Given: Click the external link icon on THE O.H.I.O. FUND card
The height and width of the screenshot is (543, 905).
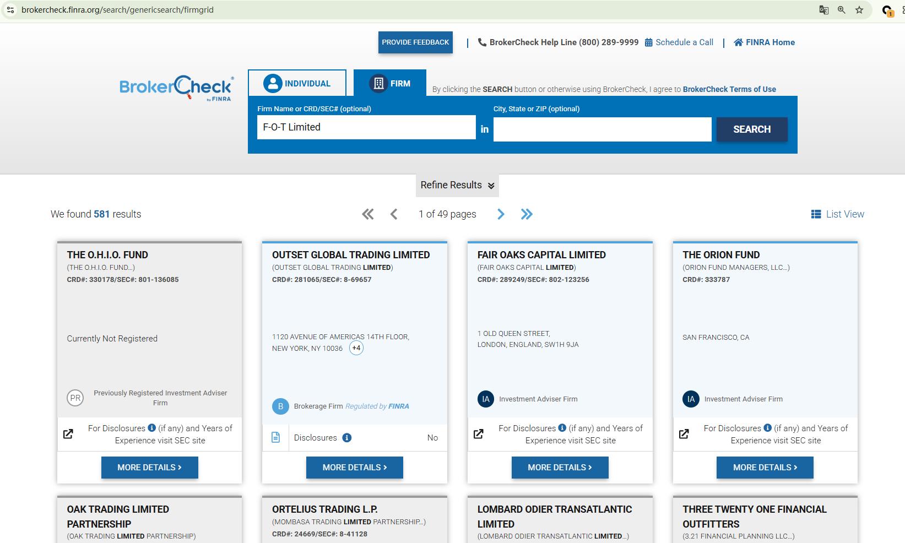Looking at the screenshot, I should (68, 434).
